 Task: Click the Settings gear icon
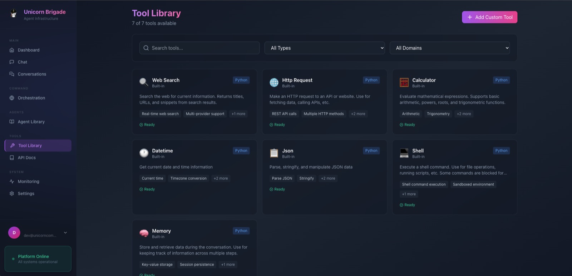pos(12,193)
